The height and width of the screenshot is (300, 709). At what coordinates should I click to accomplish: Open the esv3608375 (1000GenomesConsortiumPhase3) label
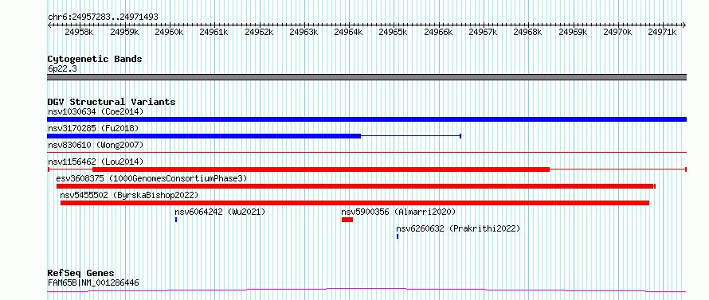pos(152,178)
